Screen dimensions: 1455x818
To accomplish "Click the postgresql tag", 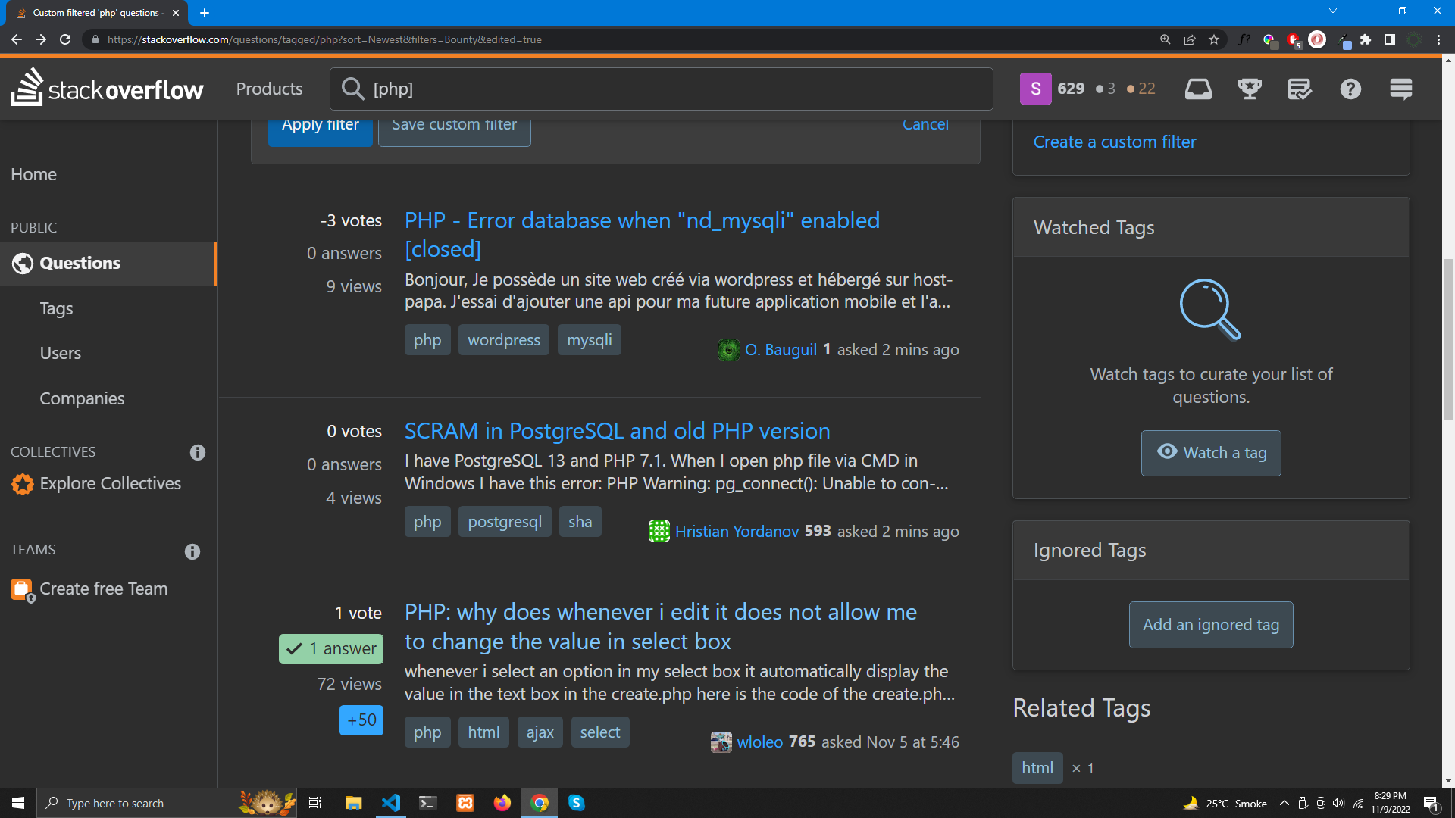I will 505,522.
